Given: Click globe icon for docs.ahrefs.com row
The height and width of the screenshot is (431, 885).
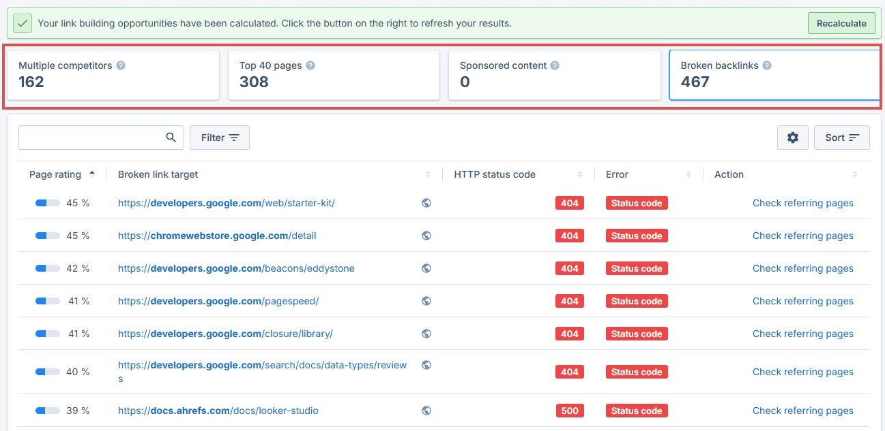Looking at the screenshot, I should pyautogui.click(x=426, y=411).
